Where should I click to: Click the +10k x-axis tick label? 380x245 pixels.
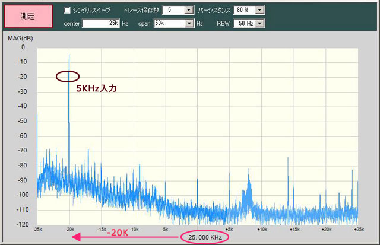(262, 229)
